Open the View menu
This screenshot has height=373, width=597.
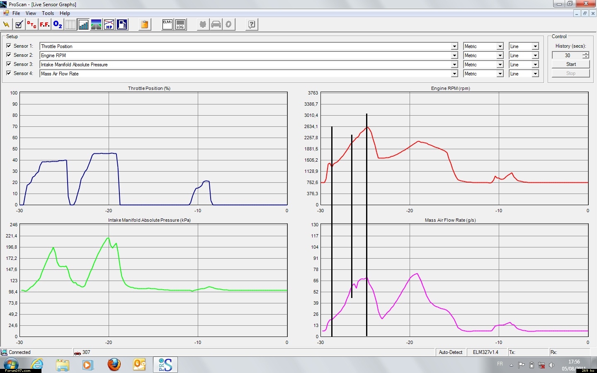[x=31, y=13]
